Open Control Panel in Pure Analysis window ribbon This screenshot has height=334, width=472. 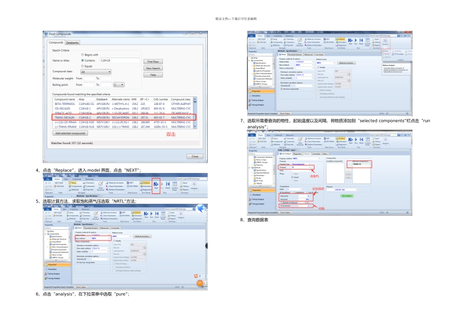pos(368,142)
